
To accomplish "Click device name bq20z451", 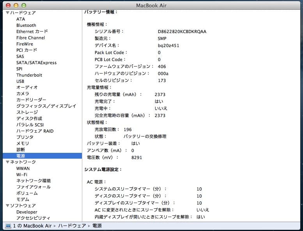I will tap(168, 45).
